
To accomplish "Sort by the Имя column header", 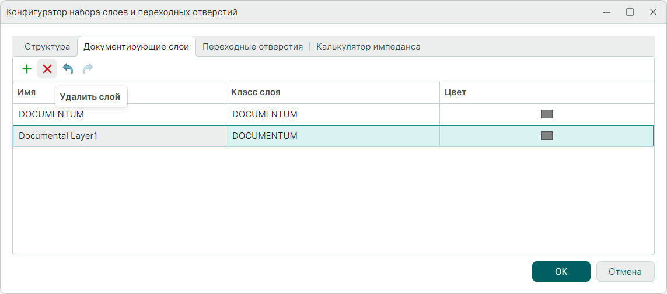I will (27, 92).
